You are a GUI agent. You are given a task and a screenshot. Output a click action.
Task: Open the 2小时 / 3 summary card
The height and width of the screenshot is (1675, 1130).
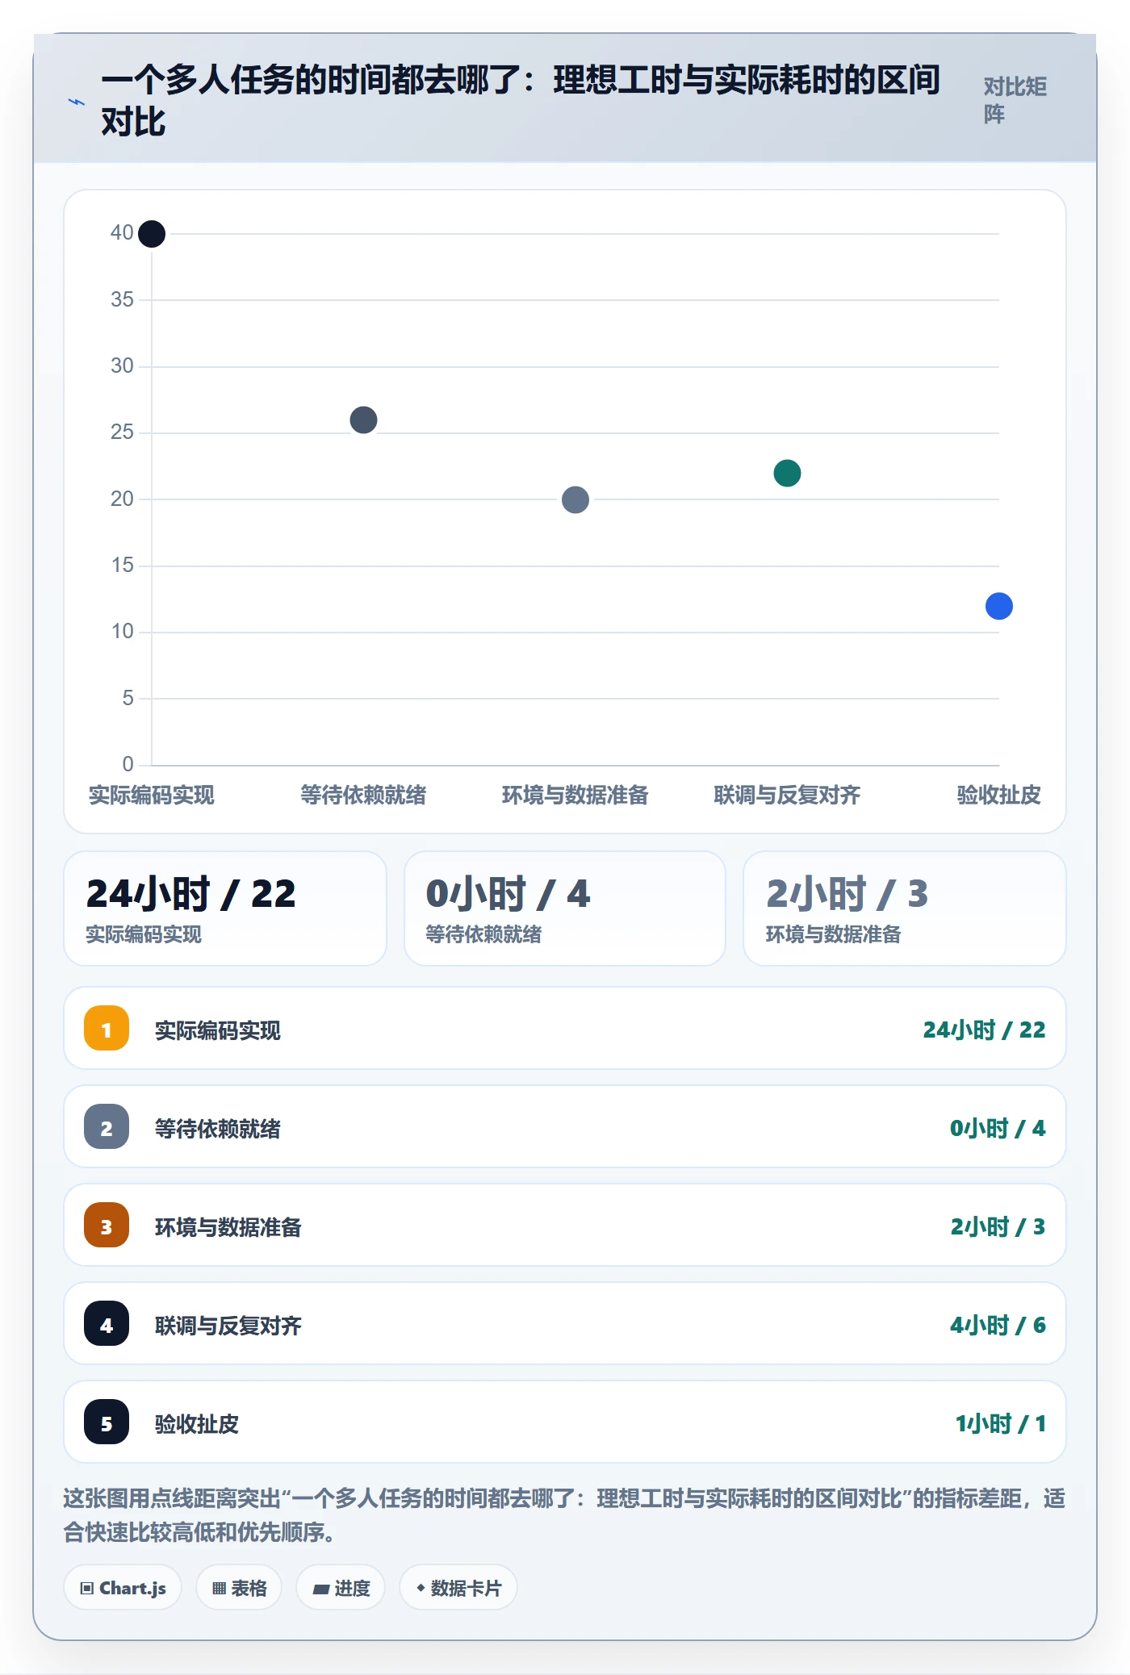point(905,909)
